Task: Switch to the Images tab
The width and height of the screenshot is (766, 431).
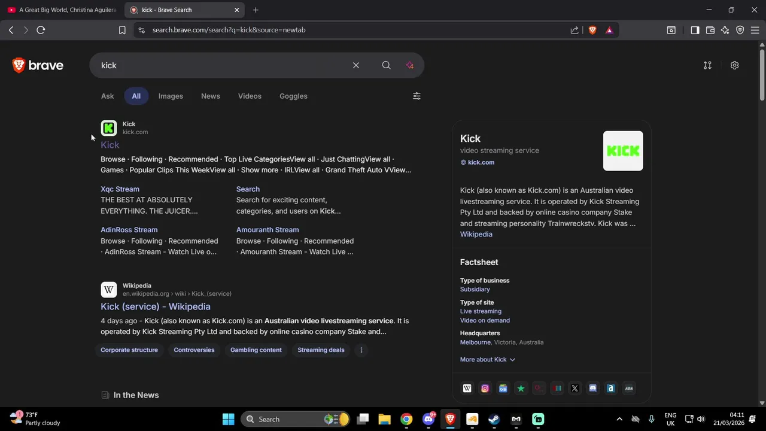Action: coord(171,96)
